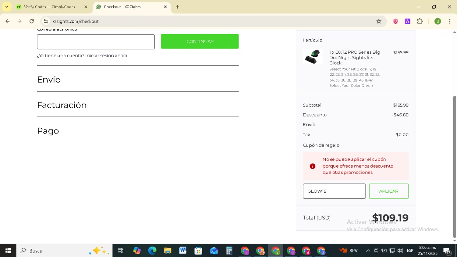The height and width of the screenshot is (257, 457).
Task: Click the Cupón de regalo label
Action: pos(321,145)
